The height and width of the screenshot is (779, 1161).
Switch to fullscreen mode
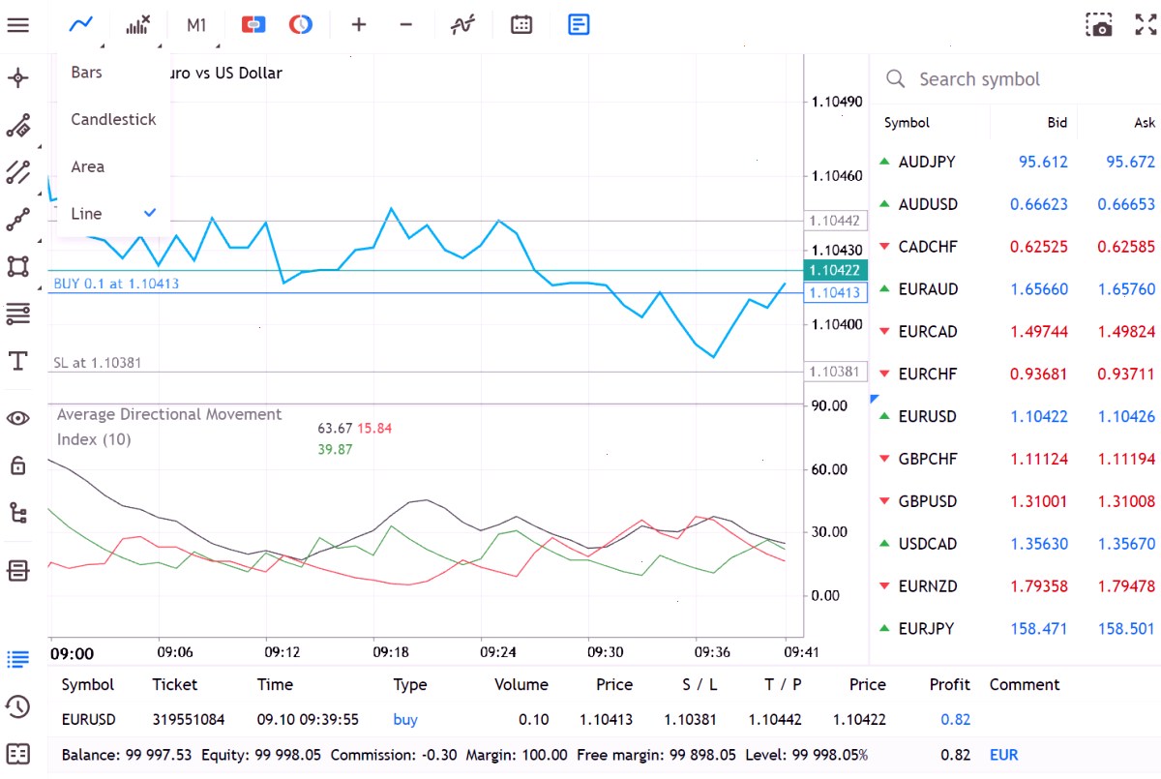click(x=1146, y=24)
